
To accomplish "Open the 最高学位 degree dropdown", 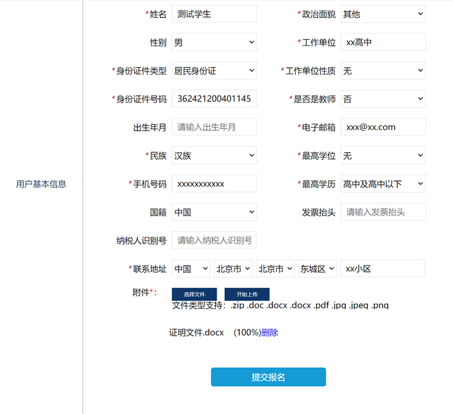I will click(x=383, y=155).
